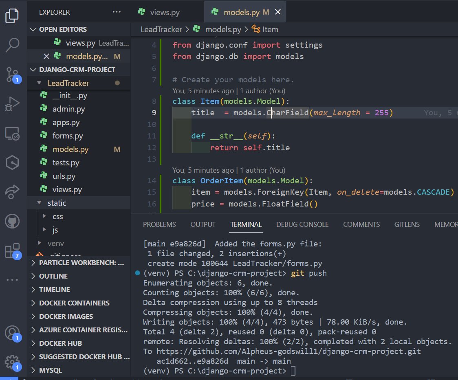Collapse the static folder
458x380 pixels.
[x=79, y=203]
